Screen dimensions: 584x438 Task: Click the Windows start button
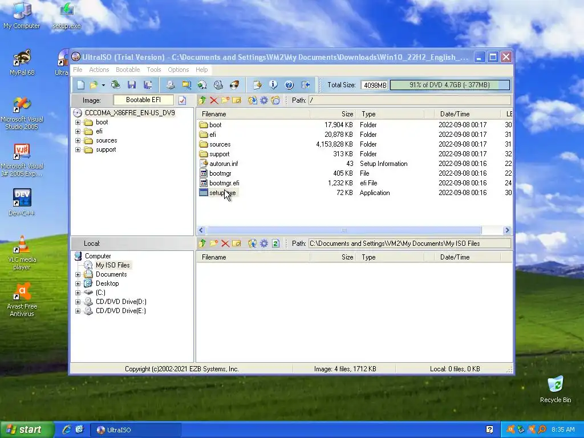(x=26, y=430)
